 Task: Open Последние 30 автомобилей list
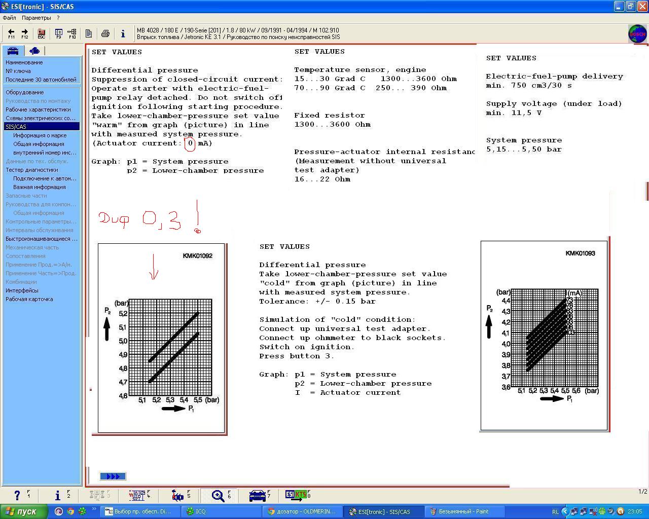click(x=41, y=80)
